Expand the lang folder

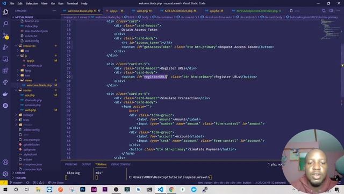(x=27, y=71)
